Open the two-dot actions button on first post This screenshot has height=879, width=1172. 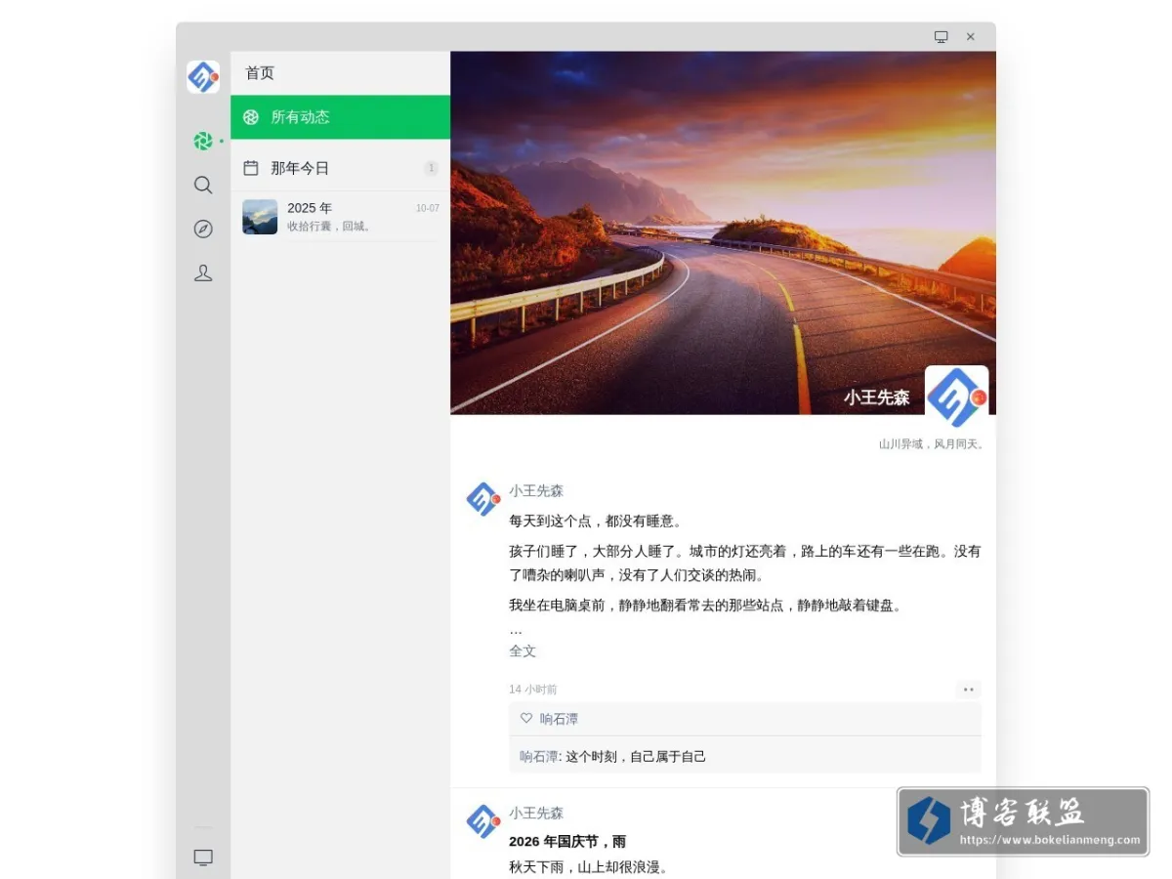(968, 690)
